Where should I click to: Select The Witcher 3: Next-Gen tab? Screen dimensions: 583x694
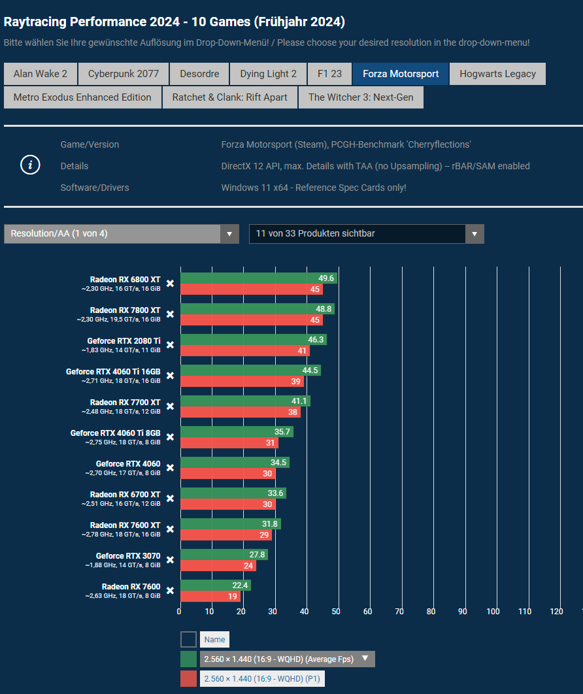(x=361, y=97)
